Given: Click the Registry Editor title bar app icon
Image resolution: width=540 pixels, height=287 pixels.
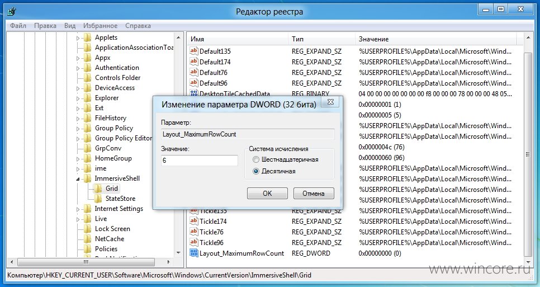Looking at the screenshot, I should 12,11.
